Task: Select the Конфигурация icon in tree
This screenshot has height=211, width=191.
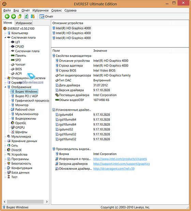Action: (x=9, y=168)
